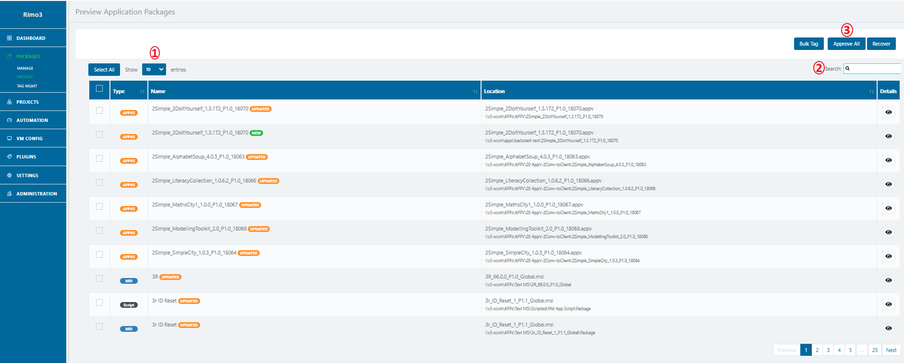Select the Preview submenu entry
The image size is (904, 363).
(25, 77)
